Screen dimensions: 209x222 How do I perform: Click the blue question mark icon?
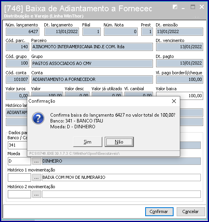coord(38,118)
